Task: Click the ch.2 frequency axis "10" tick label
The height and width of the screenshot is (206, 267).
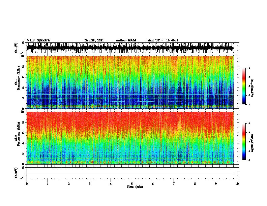Action: tap(23, 112)
